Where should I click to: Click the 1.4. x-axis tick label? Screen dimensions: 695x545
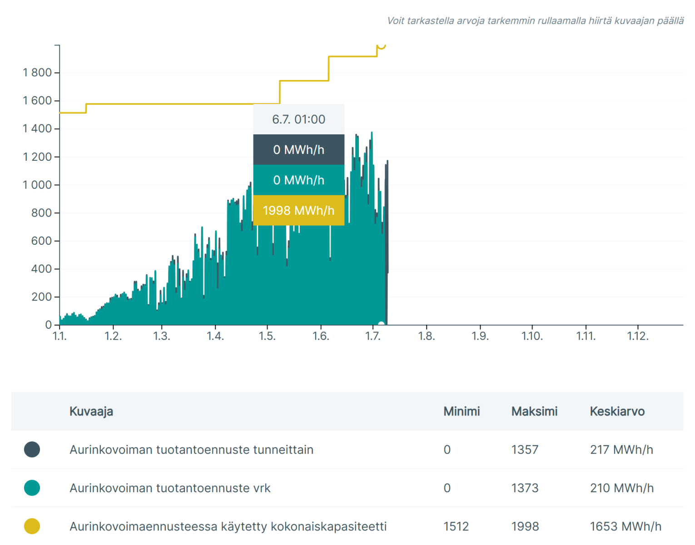[x=215, y=336]
